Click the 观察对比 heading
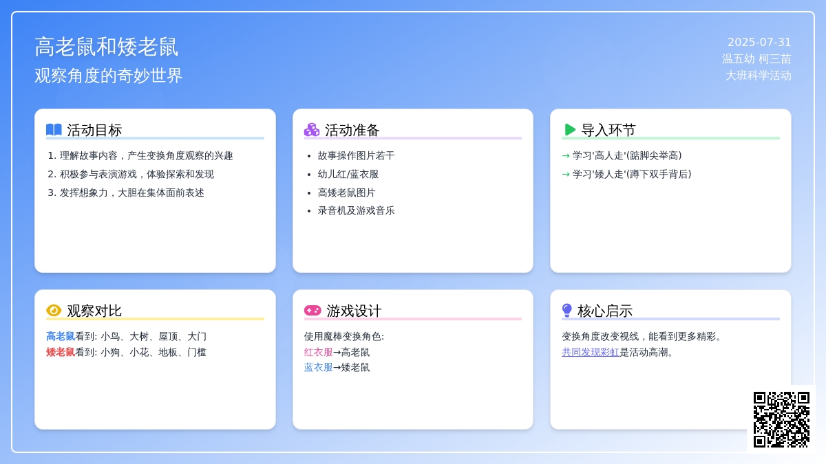The image size is (826, 464). coord(94,311)
